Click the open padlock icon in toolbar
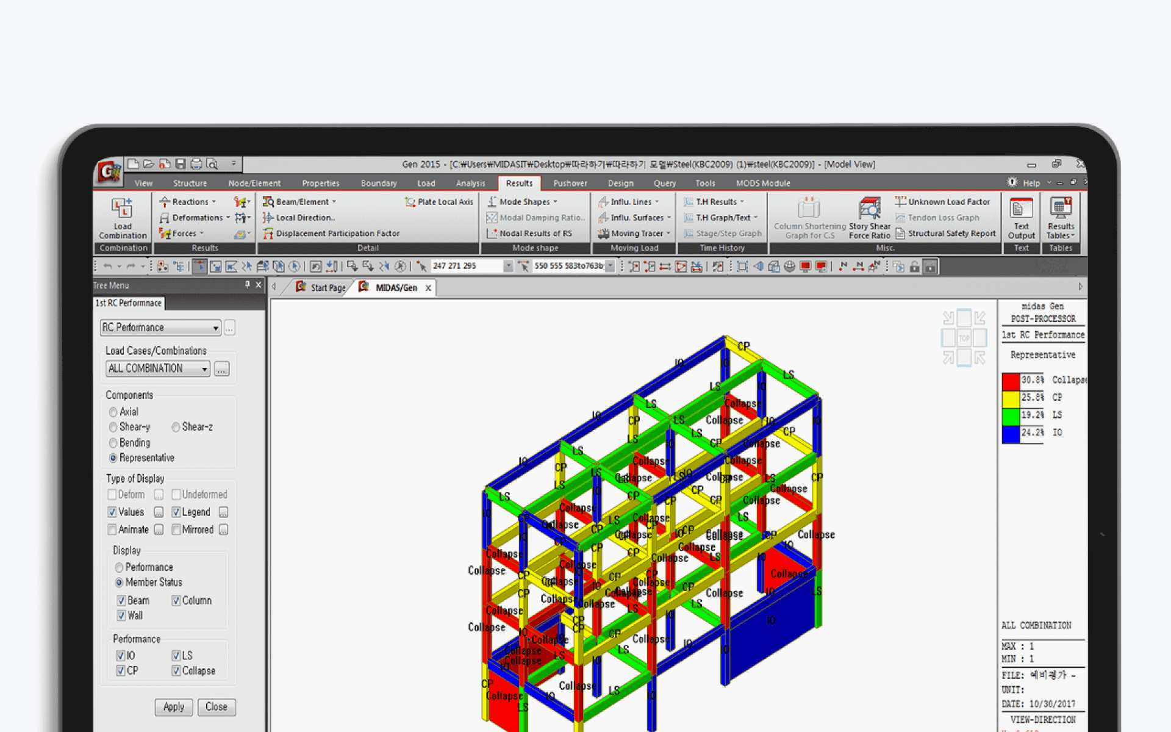Screen dimensions: 1171x732 pyautogui.click(x=914, y=267)
